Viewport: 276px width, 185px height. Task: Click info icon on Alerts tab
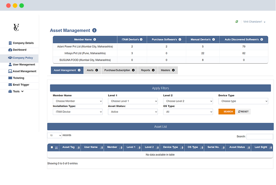click(97, 70)
